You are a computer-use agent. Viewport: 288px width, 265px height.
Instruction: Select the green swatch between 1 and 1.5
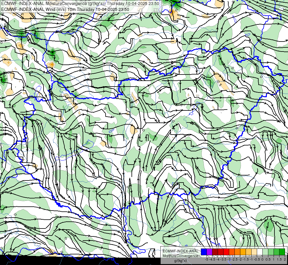277,252
